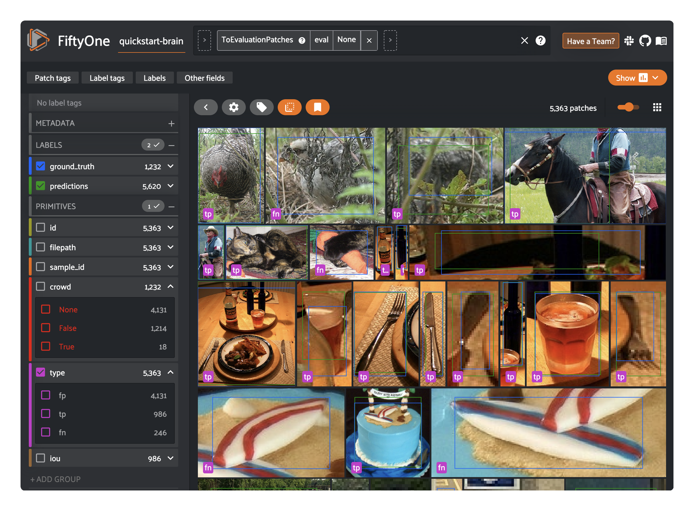Viewport: 694px width, 511px height.
Task: Filter type by tp
Action: pyautogui.click(x=46, y=414)
